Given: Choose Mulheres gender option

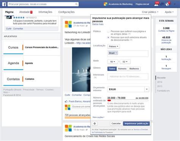Looking at the screenshot, I should pos(134,69).
